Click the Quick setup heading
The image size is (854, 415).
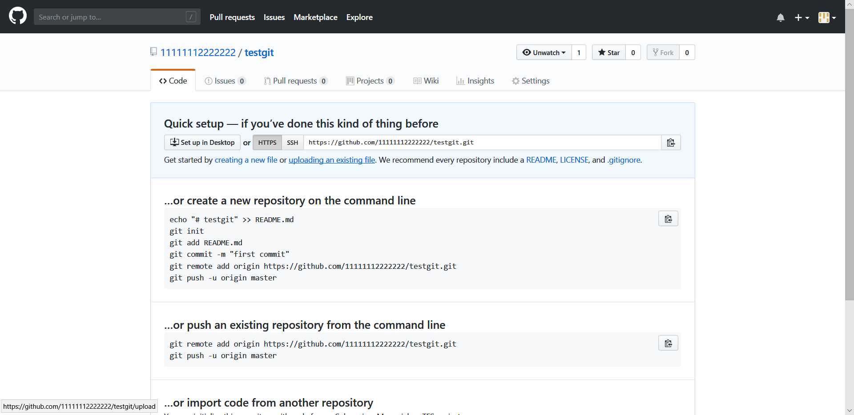301,124
